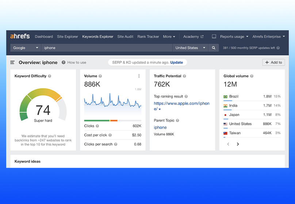Open the Google search engine dropdown

pos(26,48)
